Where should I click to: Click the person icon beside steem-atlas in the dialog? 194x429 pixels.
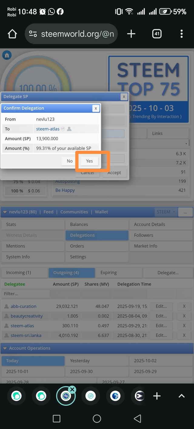(x=69, y=129)
